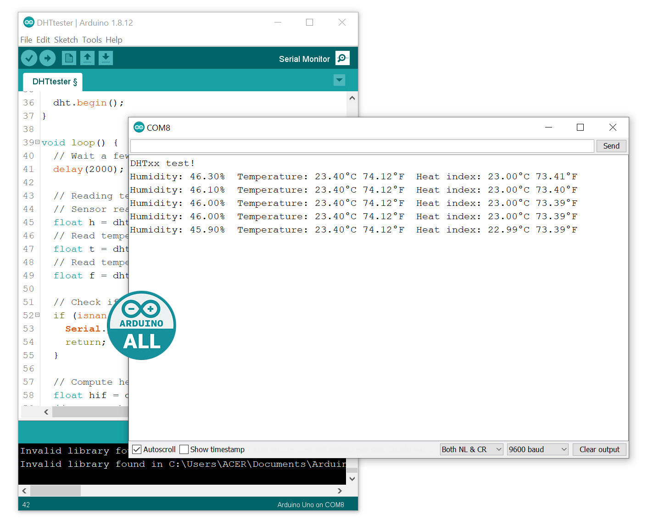Click the 'Humidity: 46.30%' output line
This screenshot has width=659, height=531.
point(353,177)
